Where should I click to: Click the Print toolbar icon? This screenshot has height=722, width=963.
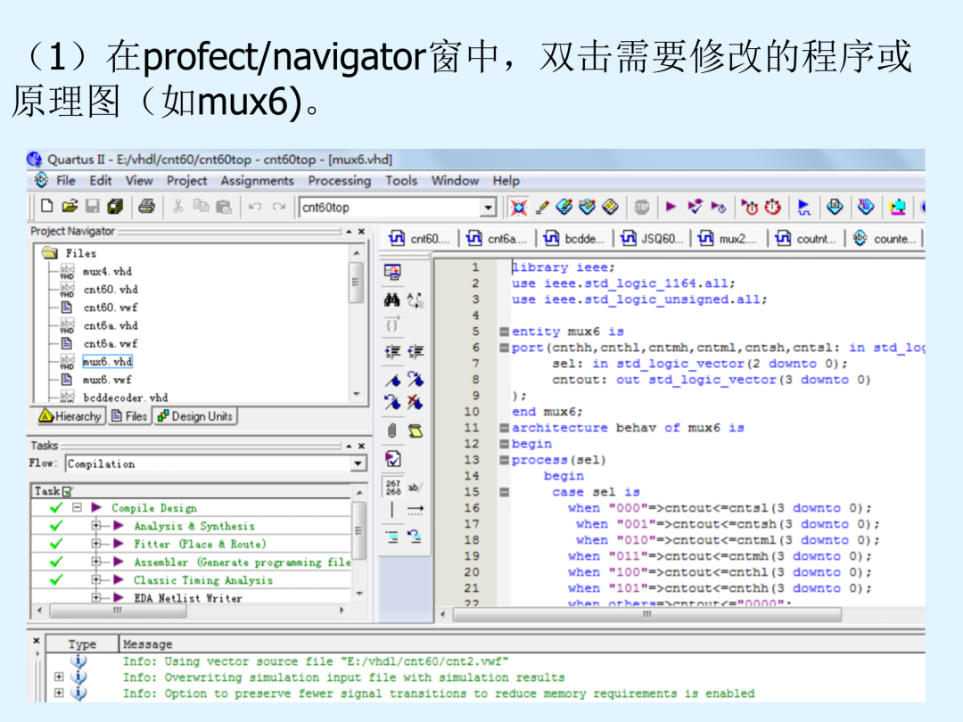pos(146,206)
